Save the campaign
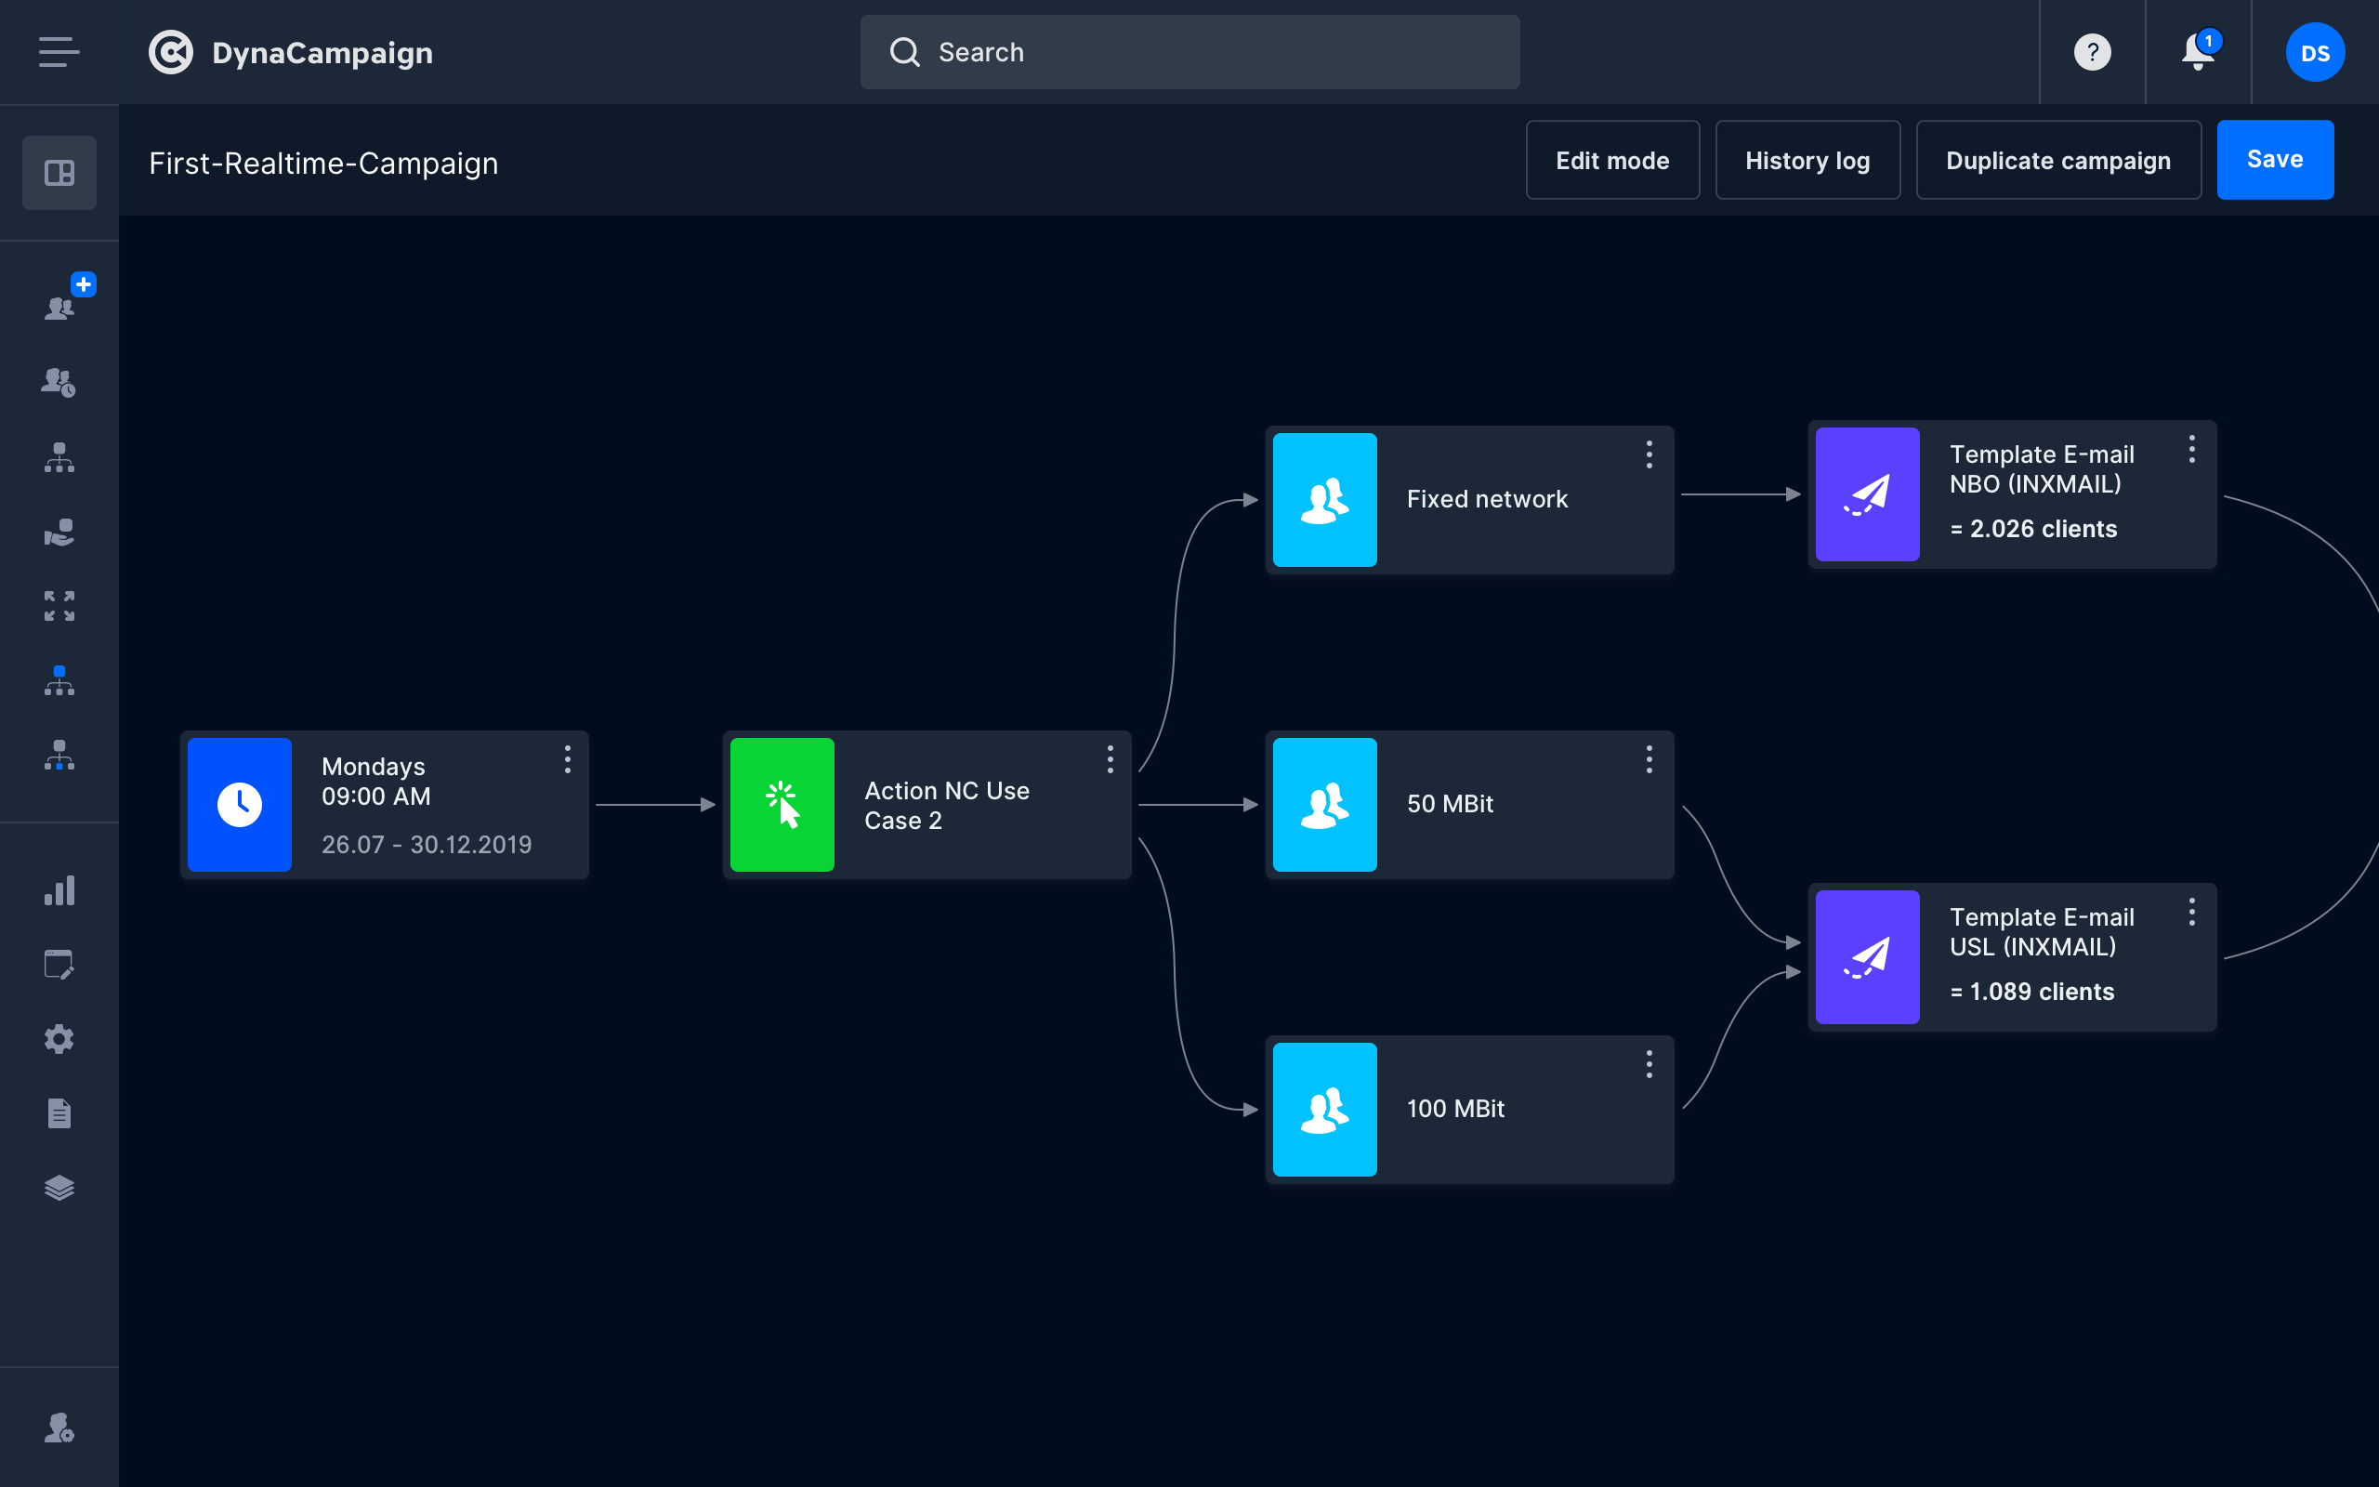2379x1487 pixels. (x=2275, y=160)
